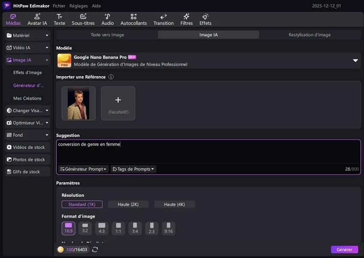Click the add reference image box
The width and height of the screenshot is (364, 258).
[x=118, y=103]
